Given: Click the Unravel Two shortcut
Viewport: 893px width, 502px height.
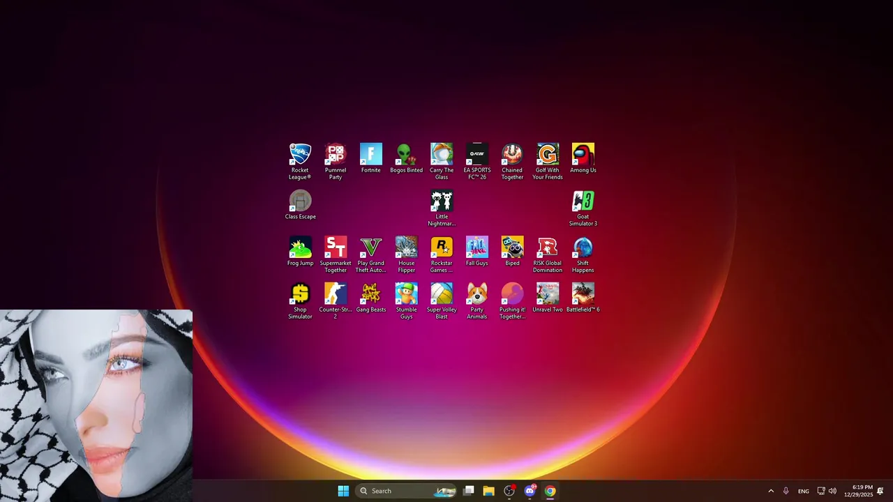Looking at the screenshot, I should pyautogui.click(x=548, y=298).
